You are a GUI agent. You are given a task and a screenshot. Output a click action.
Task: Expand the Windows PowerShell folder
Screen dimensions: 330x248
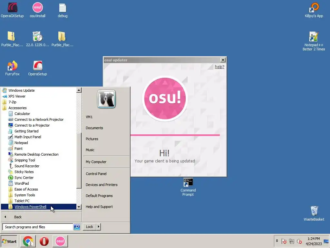39,207
